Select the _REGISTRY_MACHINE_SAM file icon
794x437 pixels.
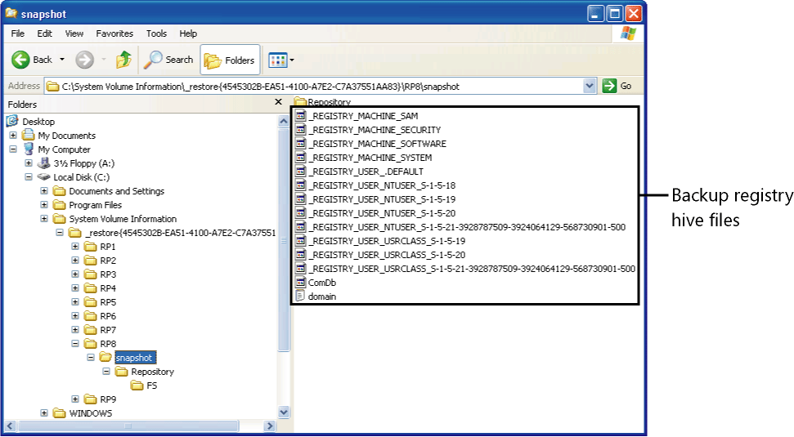300,116
